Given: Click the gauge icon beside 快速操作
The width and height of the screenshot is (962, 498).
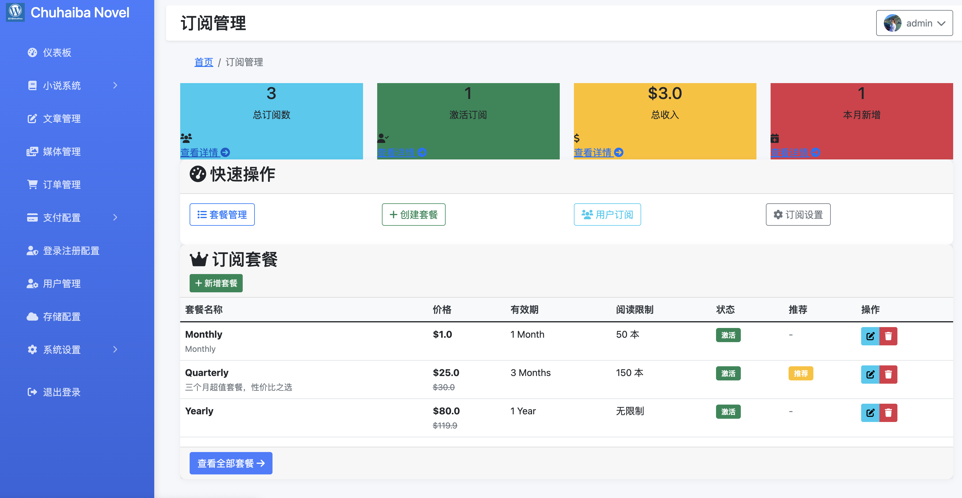Looking at the screenshot, I should coord(198,174).
